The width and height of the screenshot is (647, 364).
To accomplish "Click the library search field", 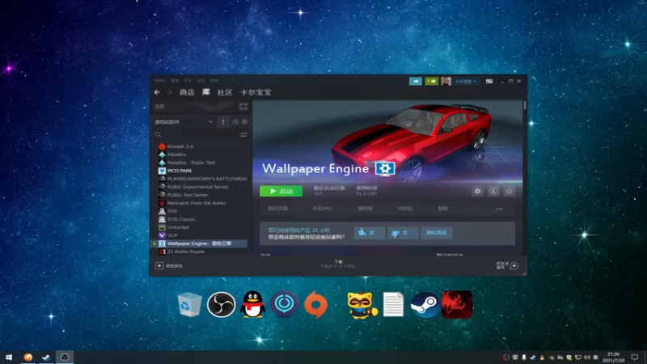I will [x=196, y=134].
